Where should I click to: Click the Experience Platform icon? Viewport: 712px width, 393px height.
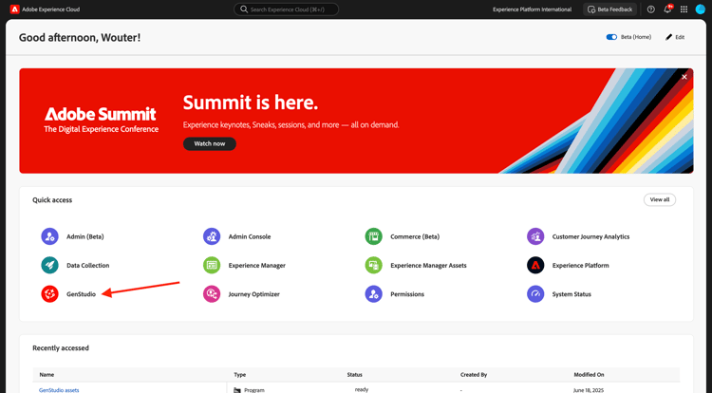535,265
